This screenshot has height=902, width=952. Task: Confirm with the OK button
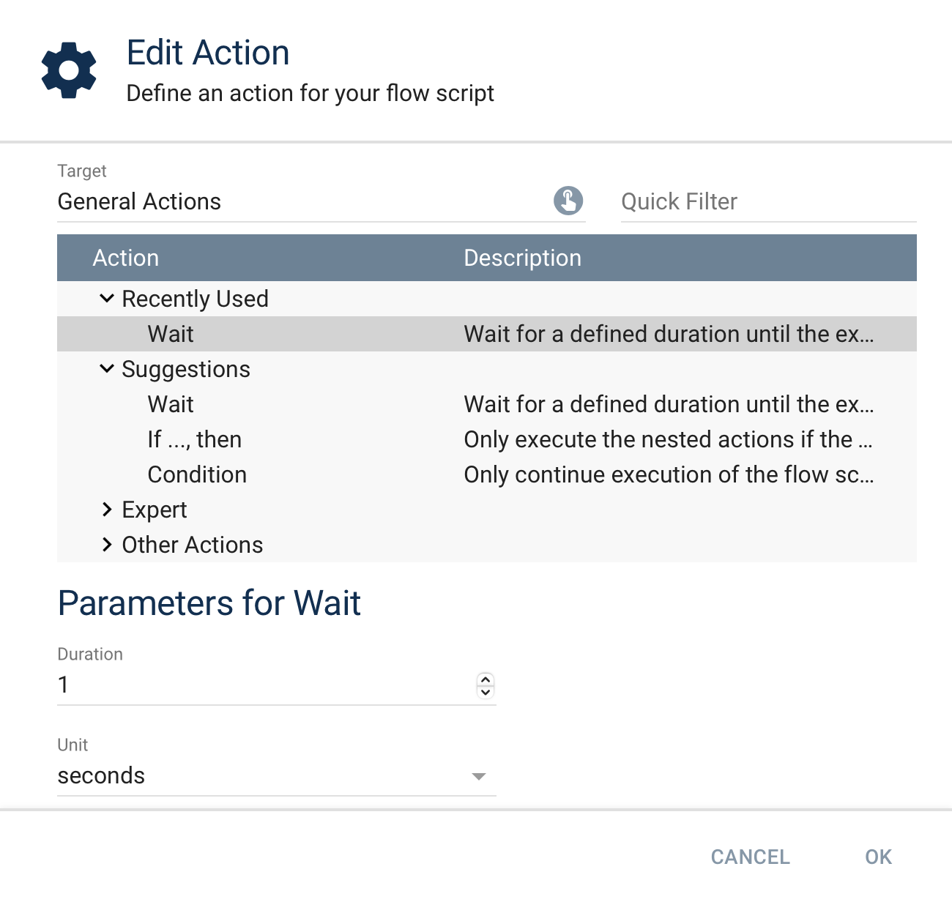click(x=878, y=857)
